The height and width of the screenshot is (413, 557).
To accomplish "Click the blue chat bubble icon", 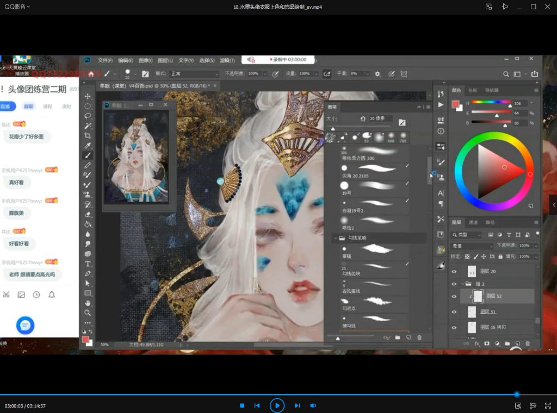I will (x=25, y=325).
